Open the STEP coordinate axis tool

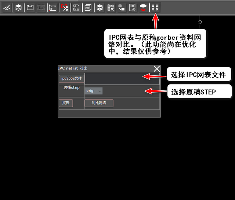(x=53, y=7)
